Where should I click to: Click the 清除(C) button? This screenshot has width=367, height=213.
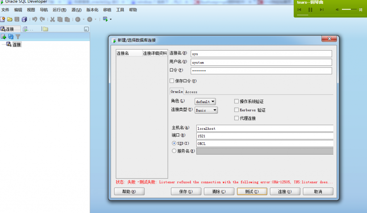pos(219,191)
